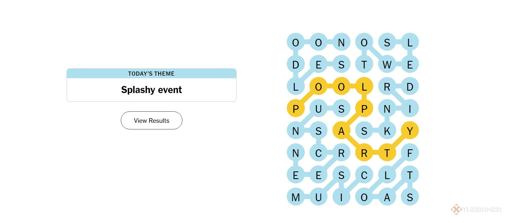Tap the blue letter A tile
The width and height of the screenshot is (510, 223).
[387, 197]
